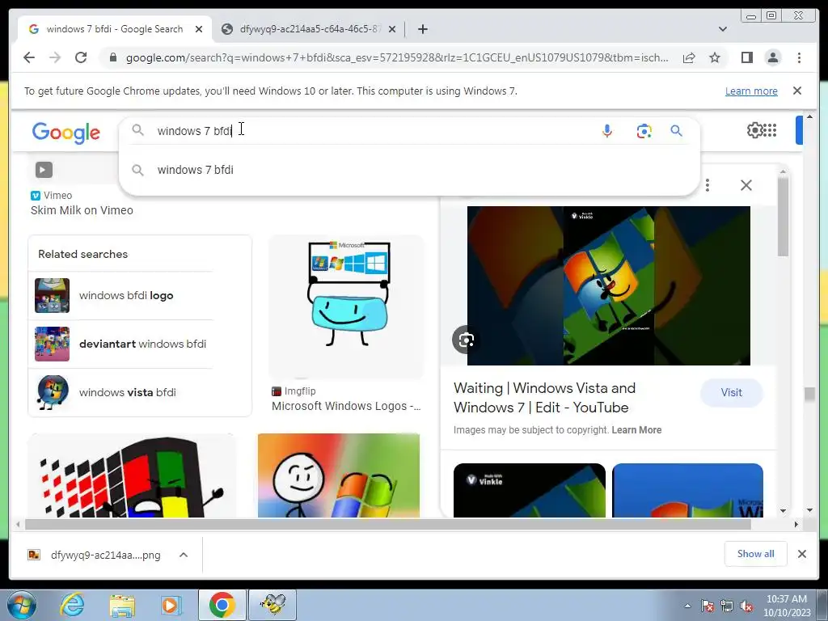Submit search with blue magnifier

pyautogui.click(x=677, y=130)
